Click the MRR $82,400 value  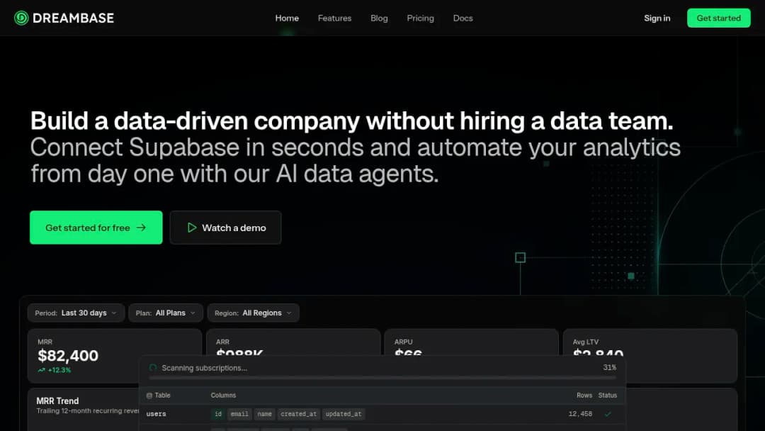click(x=68, y=355)
